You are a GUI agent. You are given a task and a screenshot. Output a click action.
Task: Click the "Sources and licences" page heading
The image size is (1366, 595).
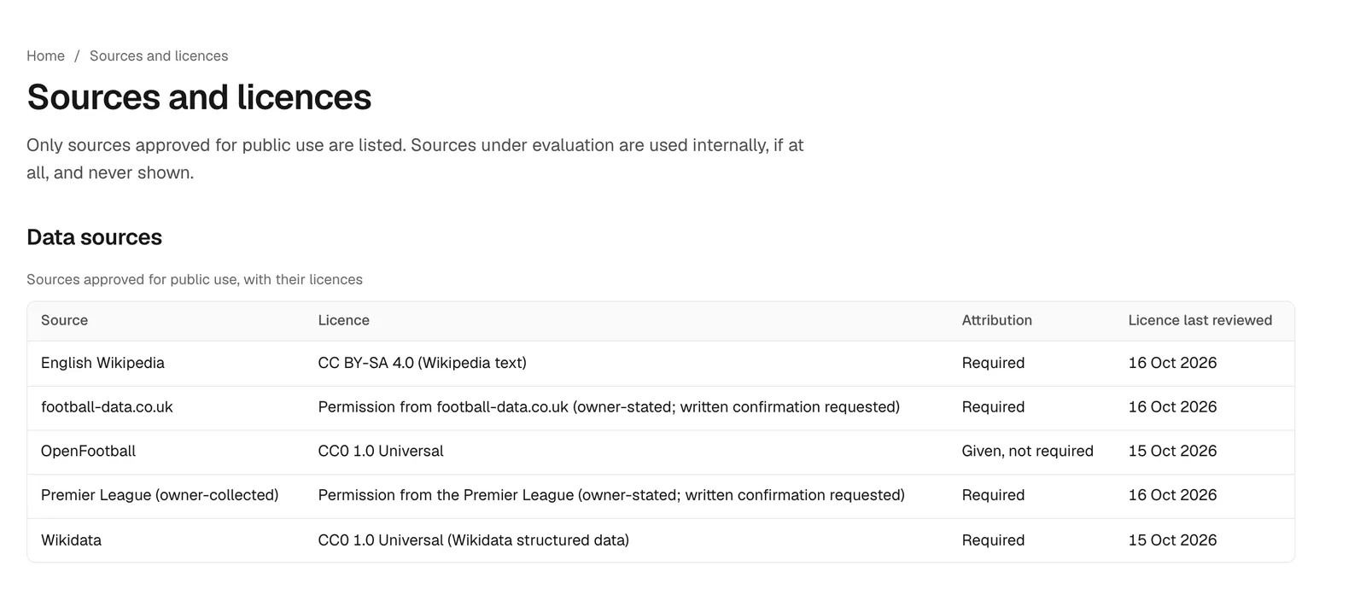[199, 97]
